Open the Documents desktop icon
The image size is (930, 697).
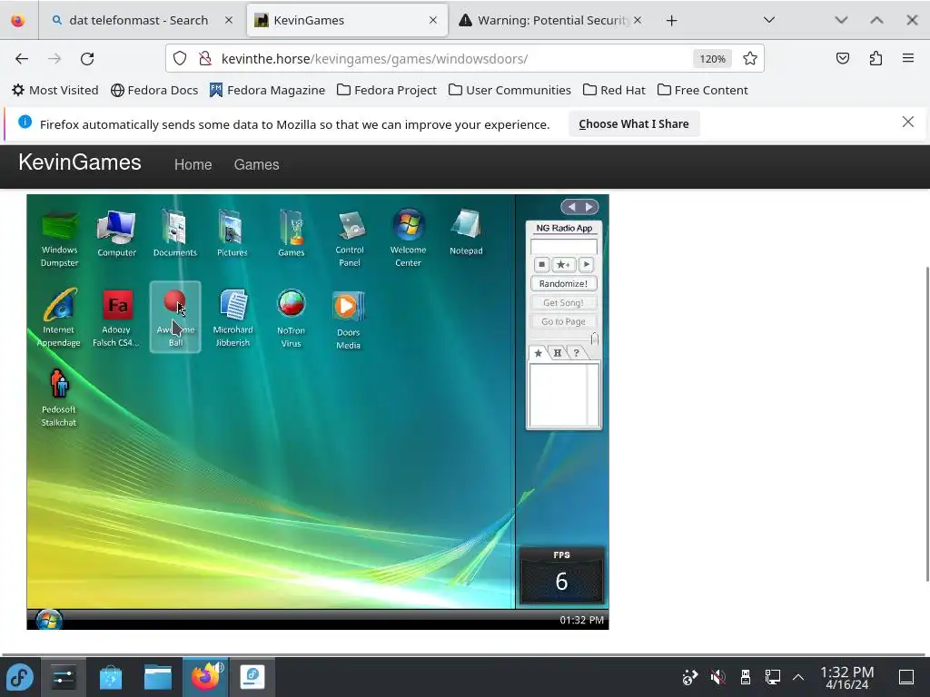(175, 234)
